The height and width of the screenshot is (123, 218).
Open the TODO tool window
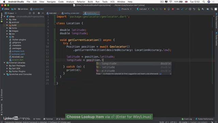(x=37, y=119)
